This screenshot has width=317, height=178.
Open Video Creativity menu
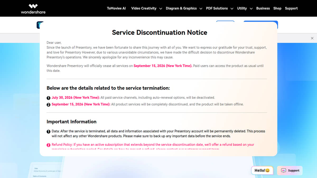click(144, 8)
